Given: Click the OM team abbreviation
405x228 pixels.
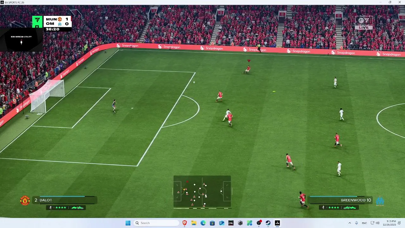Looking at the screenshot, I should coord(50,24).
